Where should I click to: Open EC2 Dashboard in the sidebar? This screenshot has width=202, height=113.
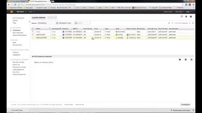click(x=18, y=18)
